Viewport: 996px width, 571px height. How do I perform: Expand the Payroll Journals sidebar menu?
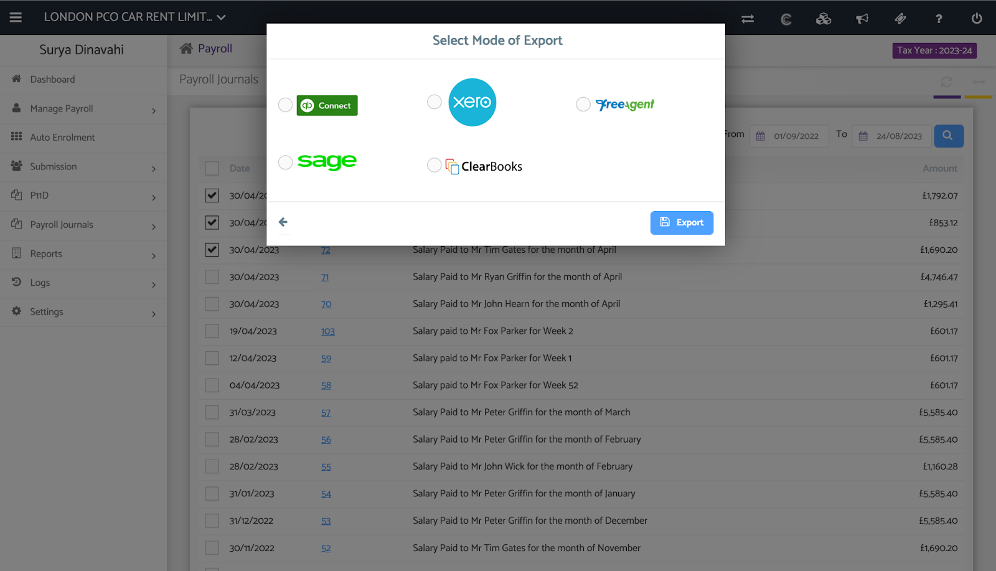pyautogui.click(x=83, y=225)
